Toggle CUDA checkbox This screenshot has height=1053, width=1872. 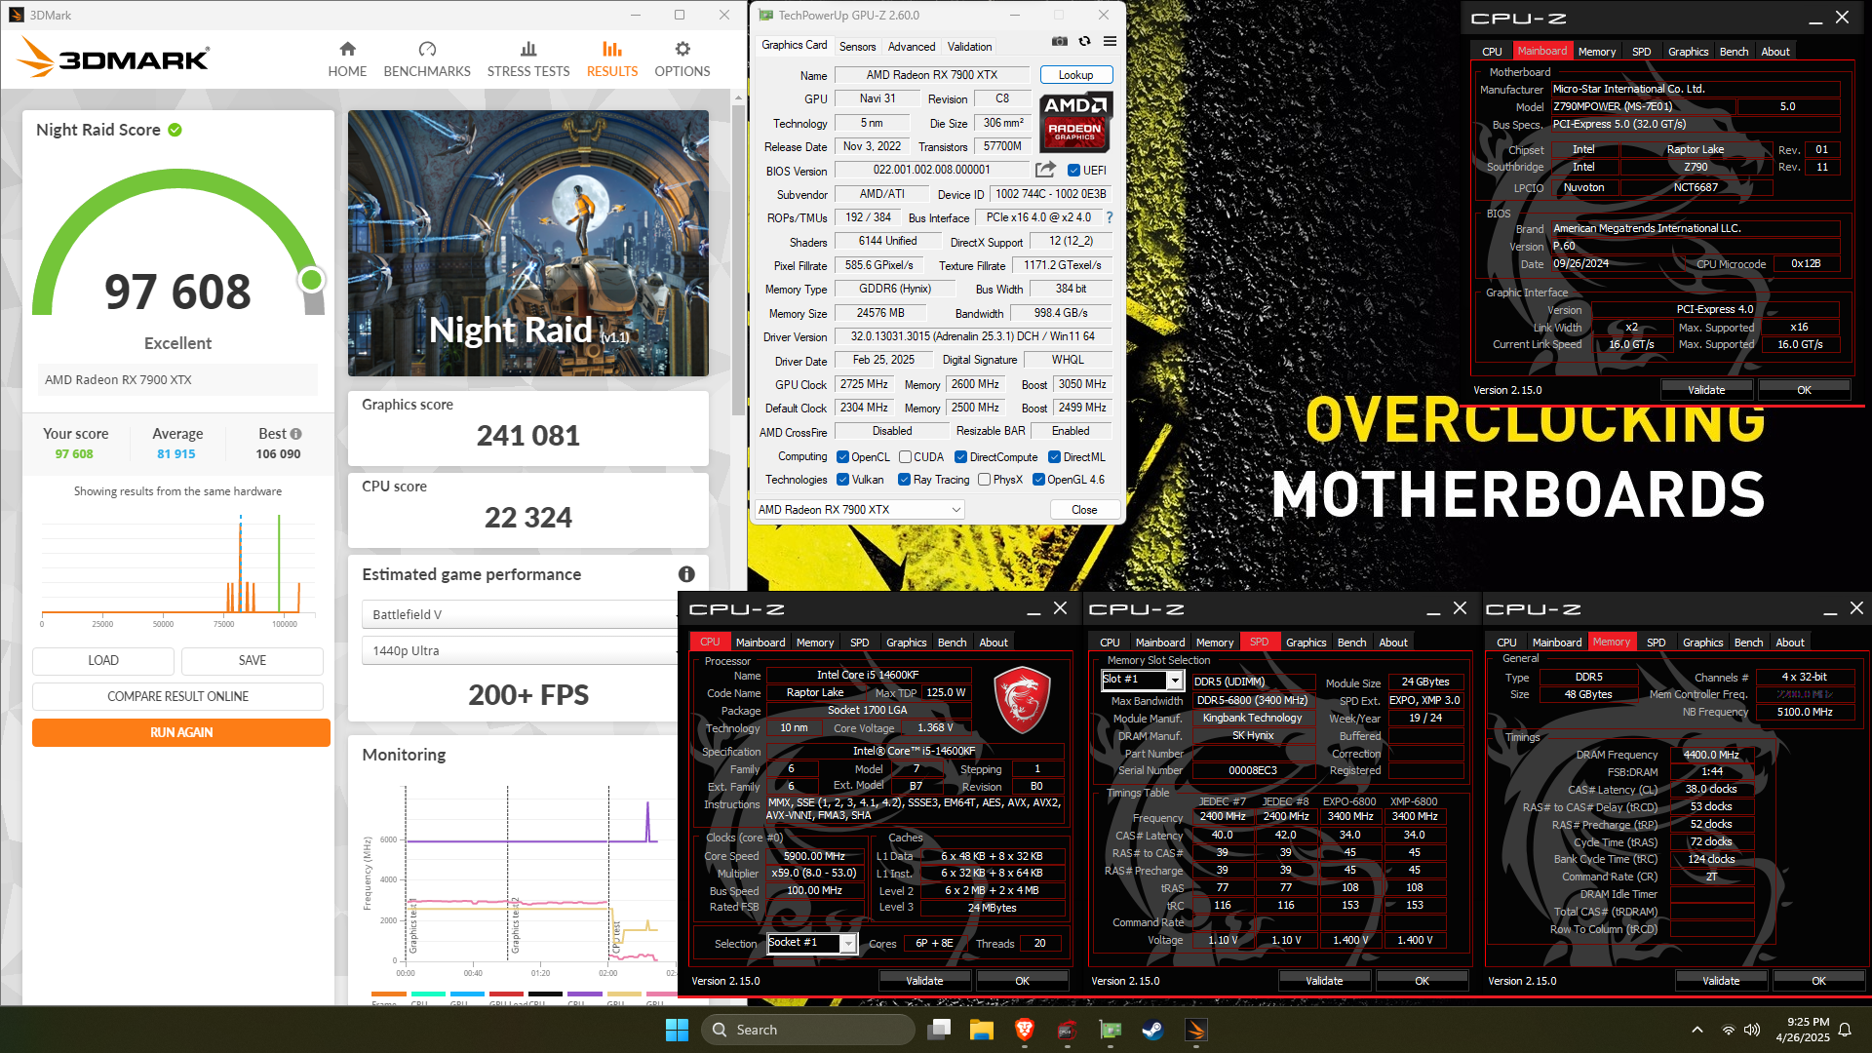click(905, 457)
